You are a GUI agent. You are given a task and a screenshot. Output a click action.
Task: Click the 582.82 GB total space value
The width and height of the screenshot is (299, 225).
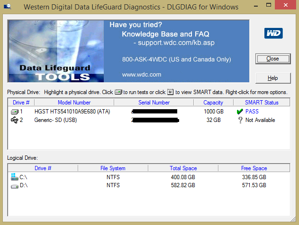click(183, 185)
